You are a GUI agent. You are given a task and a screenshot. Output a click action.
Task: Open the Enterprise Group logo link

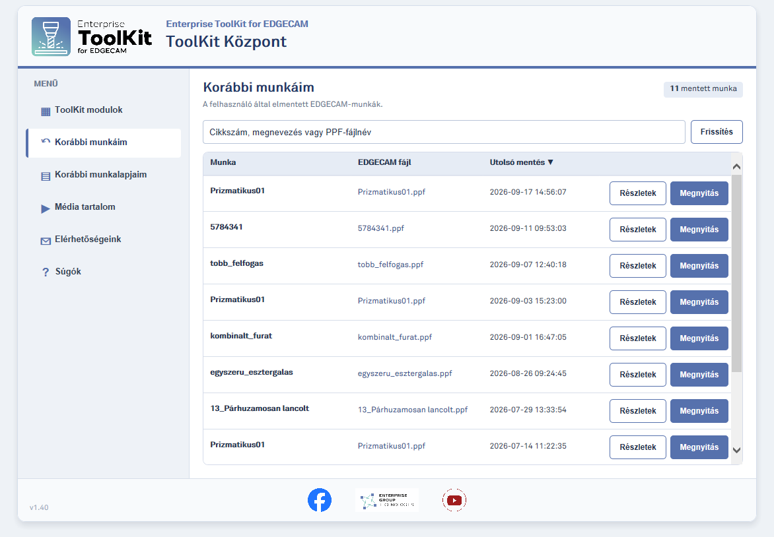point(387,500)
